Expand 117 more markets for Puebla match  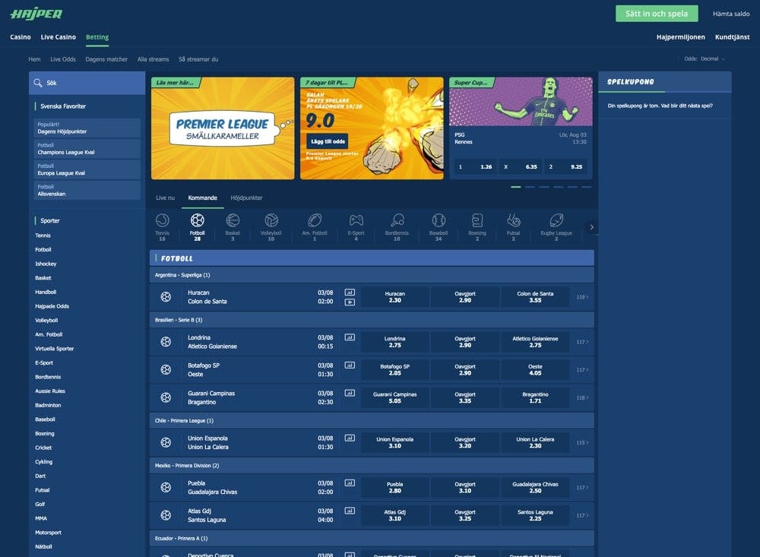pos(582,488)
